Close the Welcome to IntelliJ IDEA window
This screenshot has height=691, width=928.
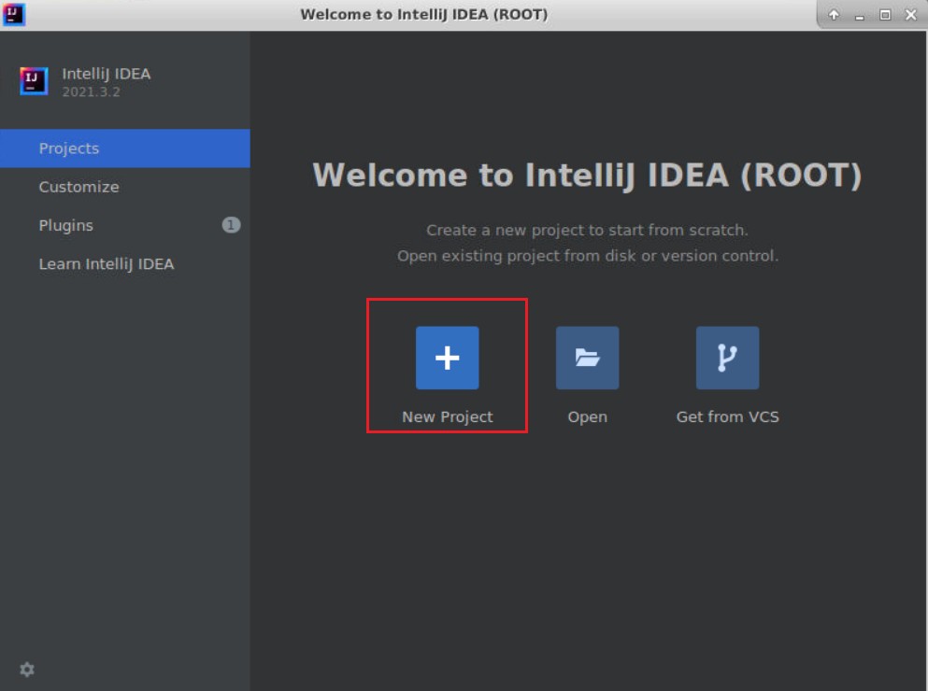(x=910, y=15)
